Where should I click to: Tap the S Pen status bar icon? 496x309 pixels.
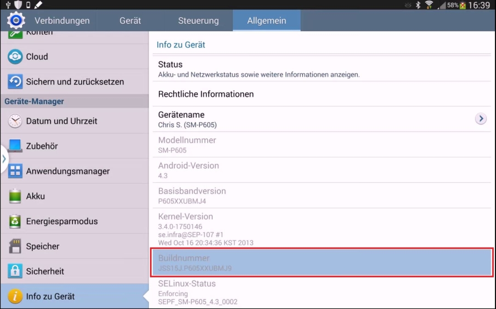click(38, 5)
